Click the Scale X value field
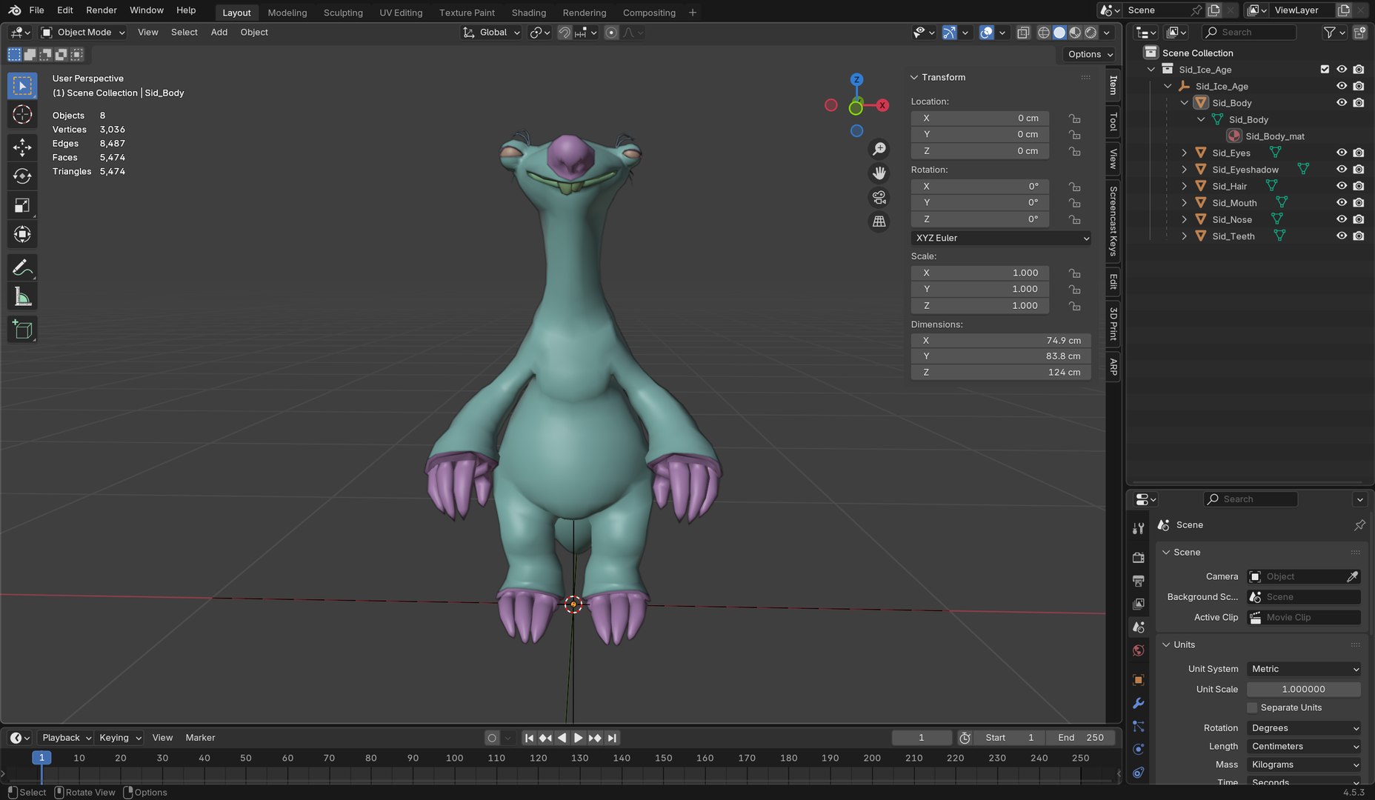This screenshot has width=1375, height=800. click(x=980, y=273)
